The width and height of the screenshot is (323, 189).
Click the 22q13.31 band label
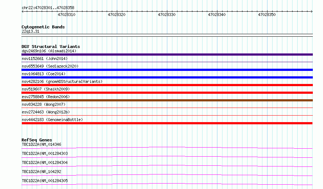30,31
